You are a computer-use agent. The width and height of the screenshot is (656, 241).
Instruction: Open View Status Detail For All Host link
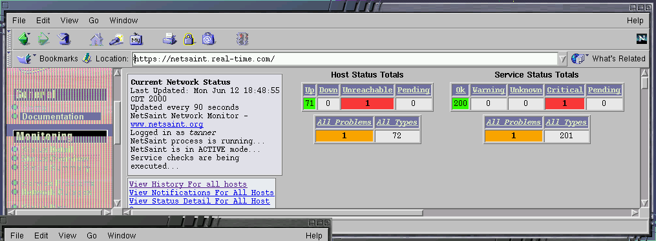(x=200, y=201)
